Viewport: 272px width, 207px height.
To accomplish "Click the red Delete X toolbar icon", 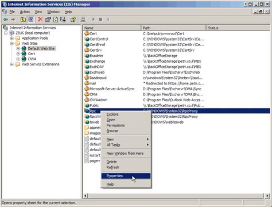I will [40, 20].
